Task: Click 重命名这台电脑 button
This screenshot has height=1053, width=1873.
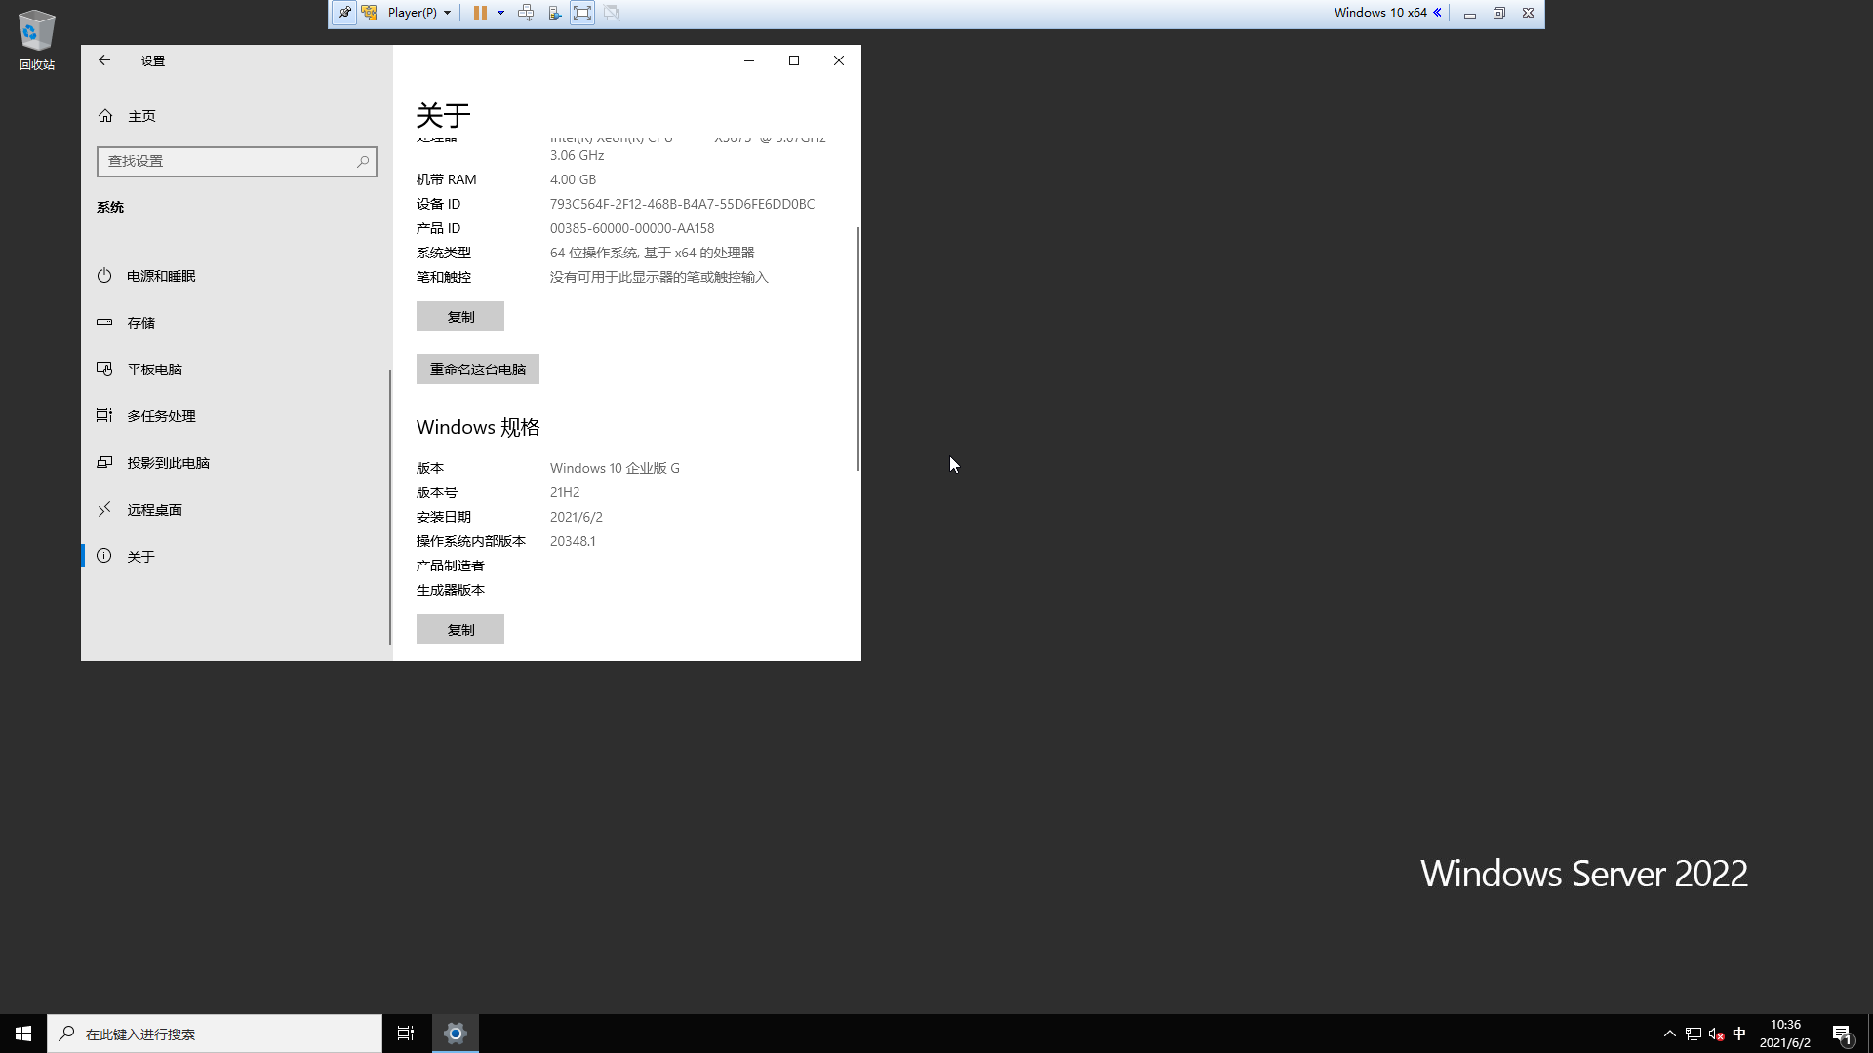Action: point(477,370)
